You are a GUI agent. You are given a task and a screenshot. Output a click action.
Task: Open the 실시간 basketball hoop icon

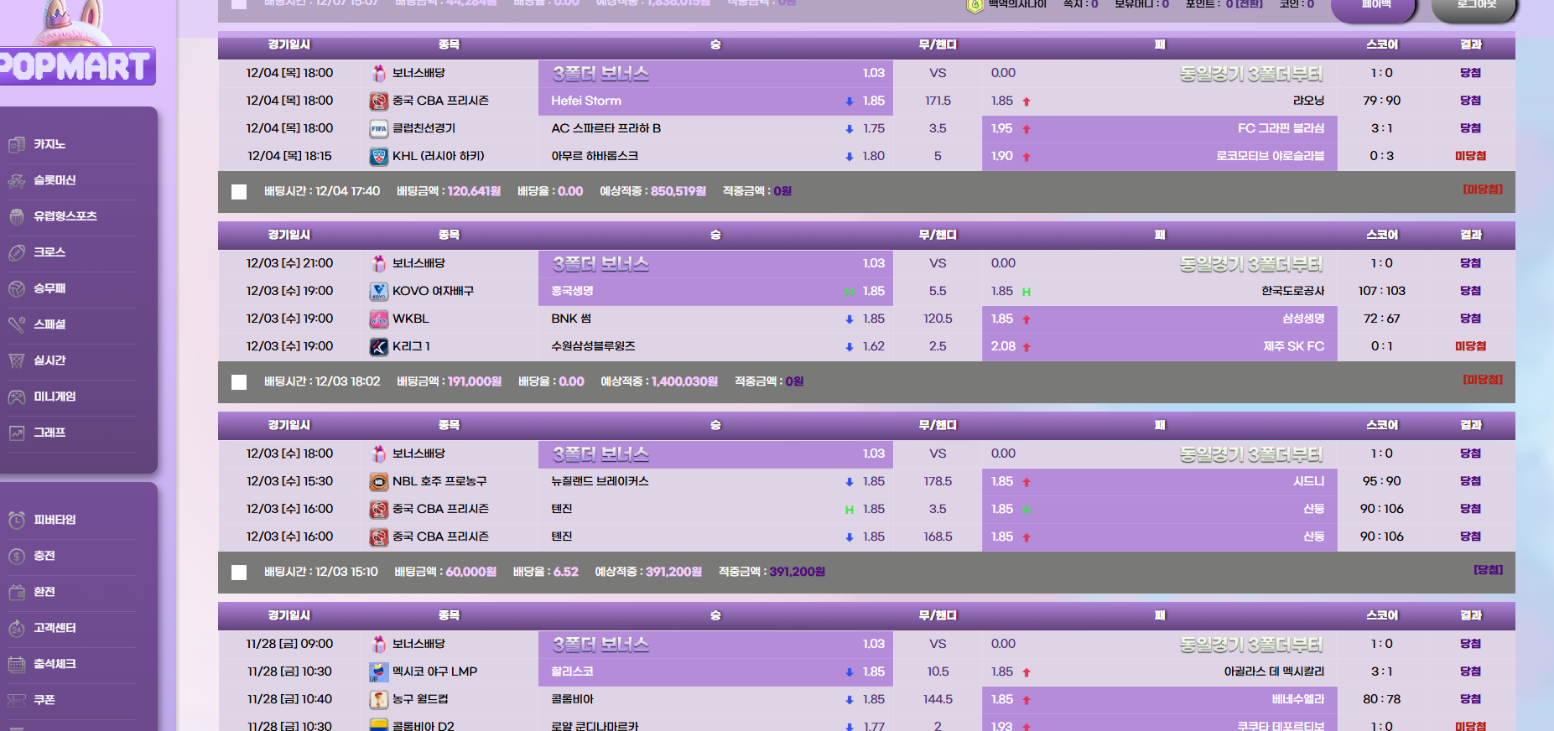click(x=17, y=360)
